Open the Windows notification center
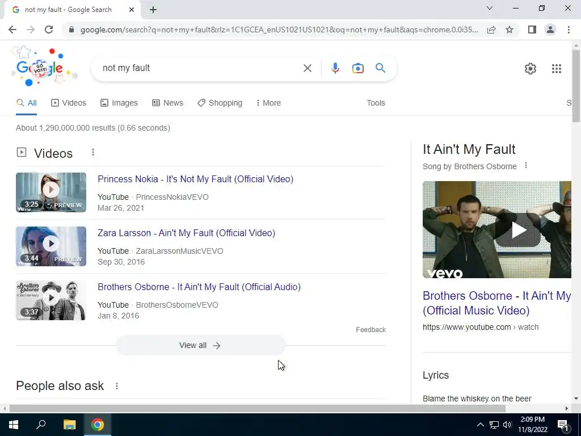This screenshot has height=436, width=581. click(563, 425)
